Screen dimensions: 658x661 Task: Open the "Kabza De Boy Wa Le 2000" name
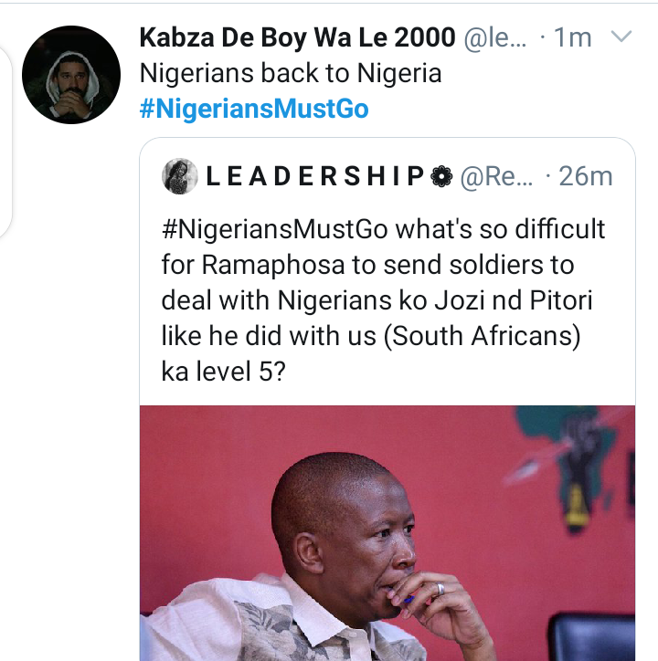click(x=297, y=37)
